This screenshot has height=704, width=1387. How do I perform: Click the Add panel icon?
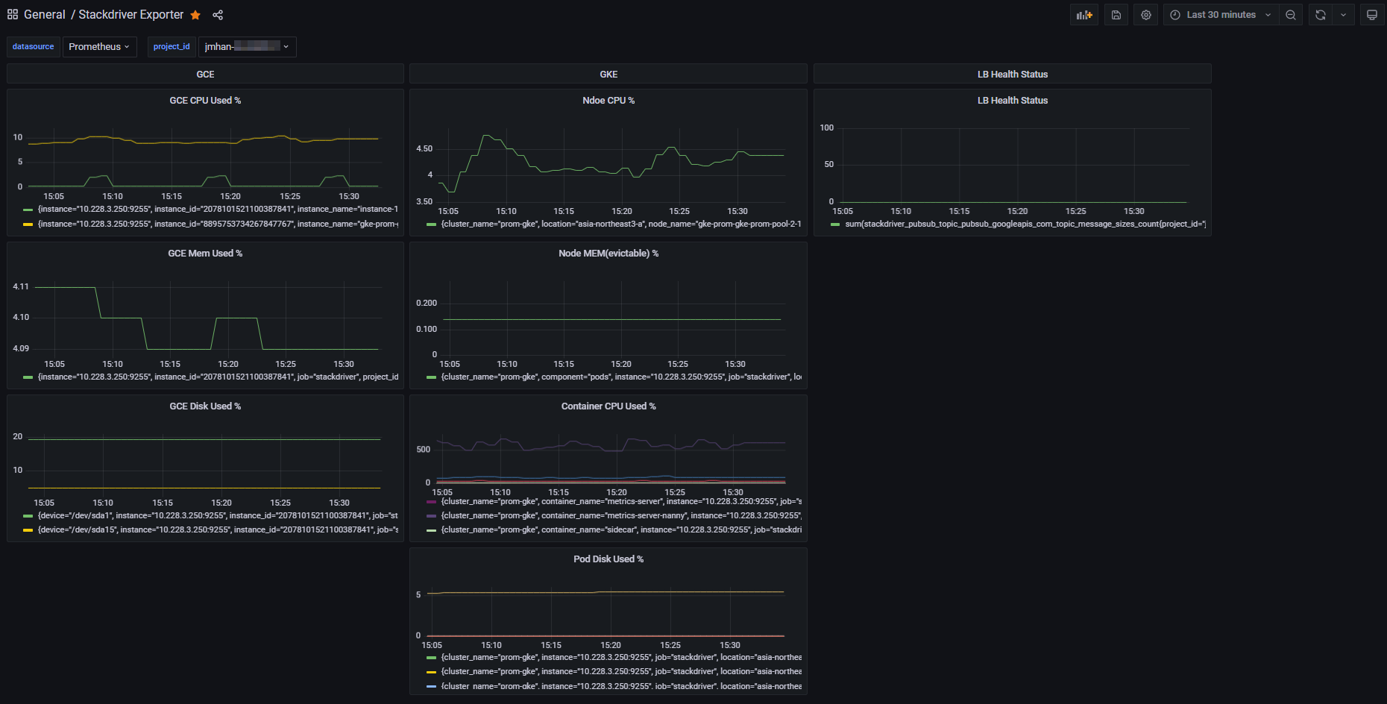1084,15
